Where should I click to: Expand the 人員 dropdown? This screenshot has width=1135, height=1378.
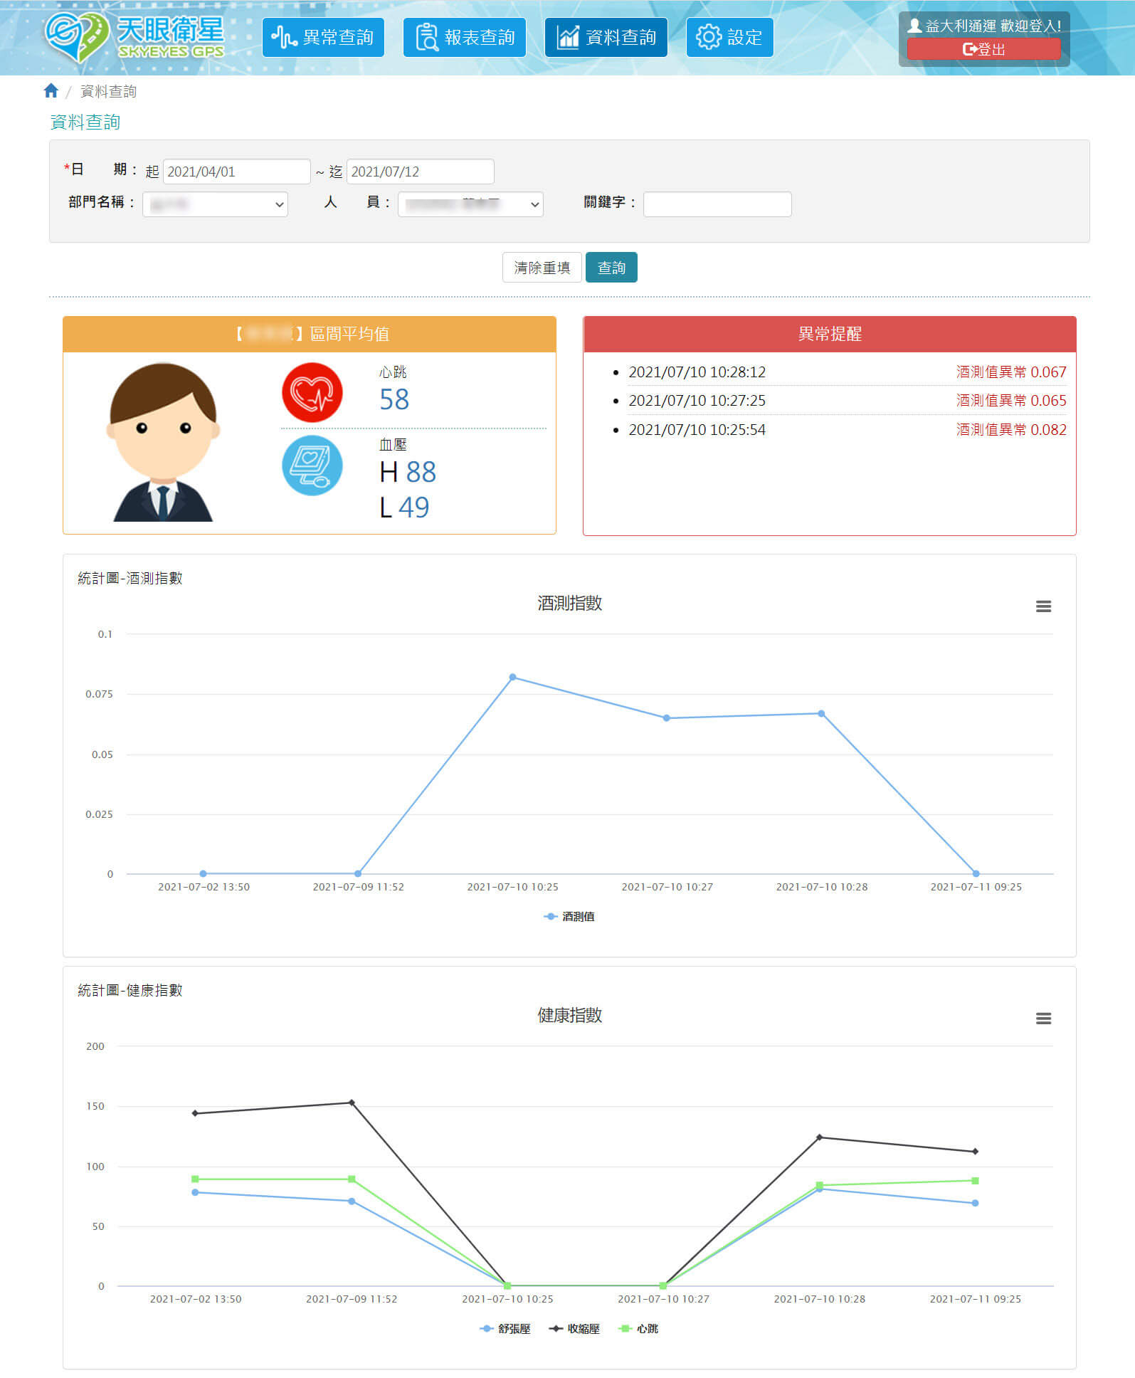tap(470, 204)
